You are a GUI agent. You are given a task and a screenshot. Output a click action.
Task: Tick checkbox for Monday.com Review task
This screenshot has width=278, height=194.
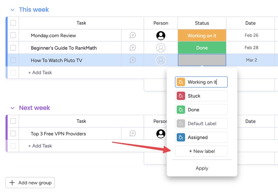point(13,35)
